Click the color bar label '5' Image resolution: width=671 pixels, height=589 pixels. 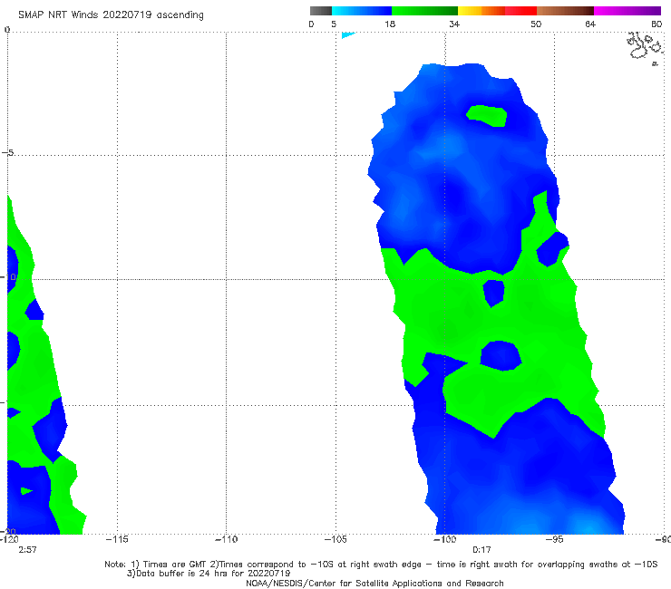tap(334, 24)
